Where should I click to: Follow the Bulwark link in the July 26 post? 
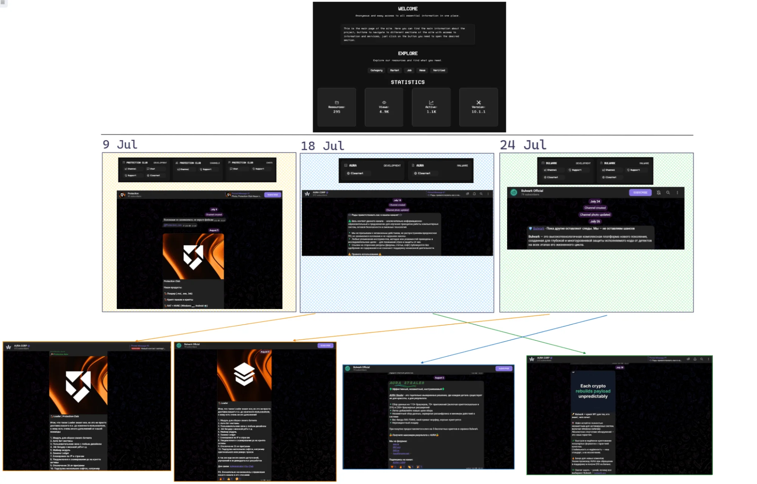click(x=538, y=229)
